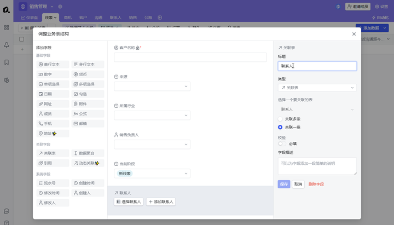Image resolution: width=394 pixels, height=225 pixels.
Task: Click the 删除字段 link
Action: pyautogui.click(x=316, y=184)
